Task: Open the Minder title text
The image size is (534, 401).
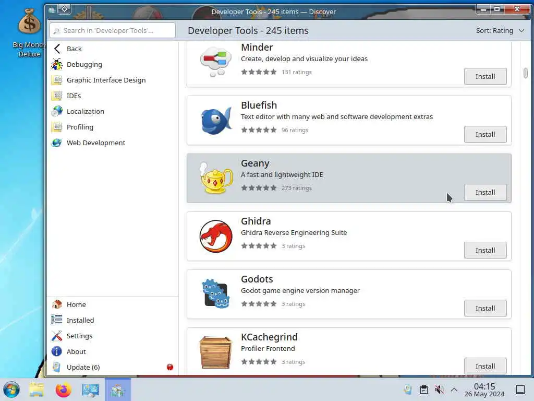Action: pyautogui.click(x=257, y=48)
